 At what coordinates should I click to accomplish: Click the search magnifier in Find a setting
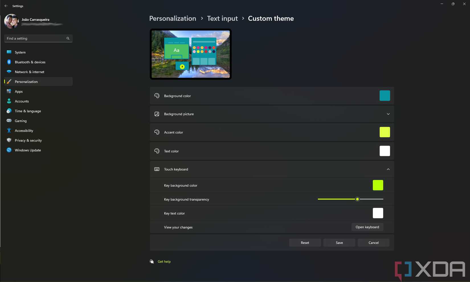point(68,38)
